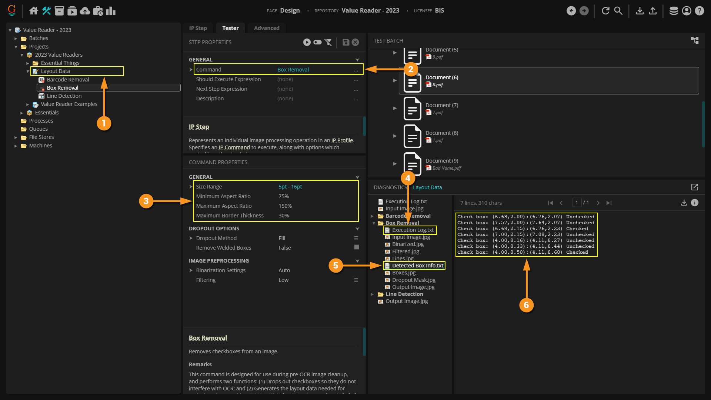711x400 pixels.
Task: Click the Design tools icon
Action: [46, 11]
